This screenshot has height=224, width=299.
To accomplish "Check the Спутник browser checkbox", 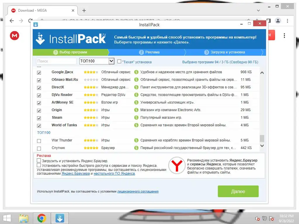I will [x=39, y=148].
